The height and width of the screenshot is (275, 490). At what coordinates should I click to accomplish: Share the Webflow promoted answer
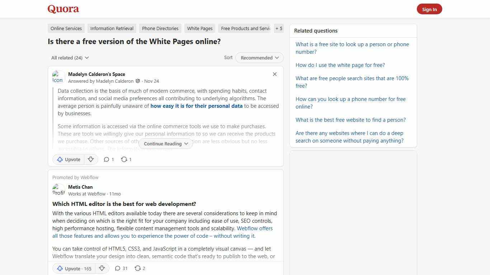pyautogui.click(x=140, y=268)
